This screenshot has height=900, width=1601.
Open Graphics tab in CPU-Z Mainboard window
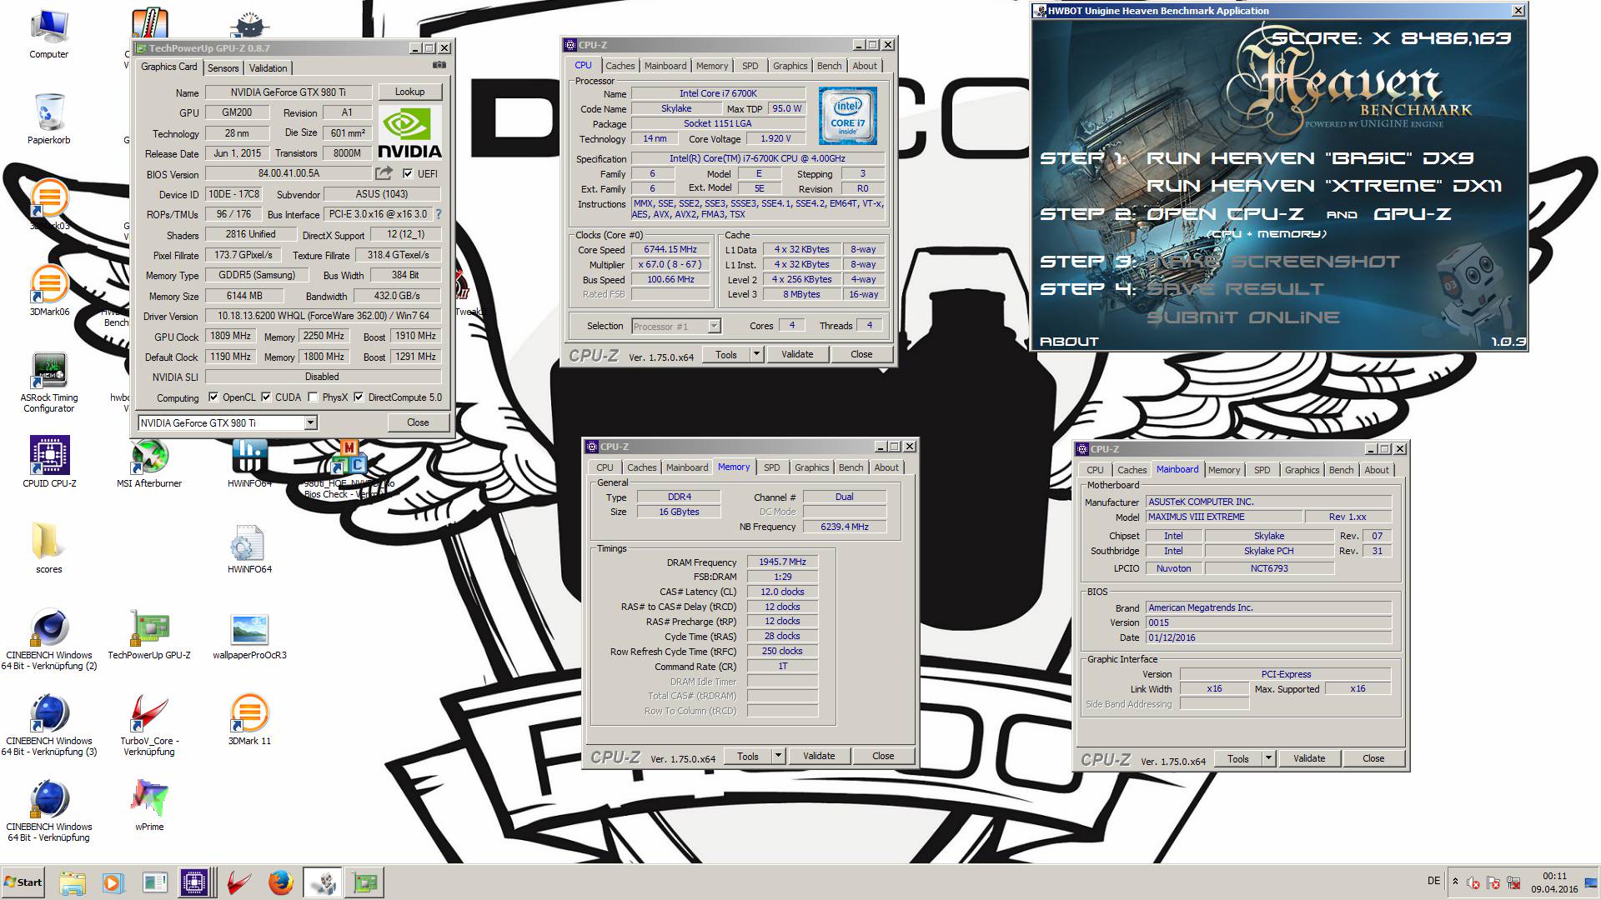click(x=1302, y=470)
